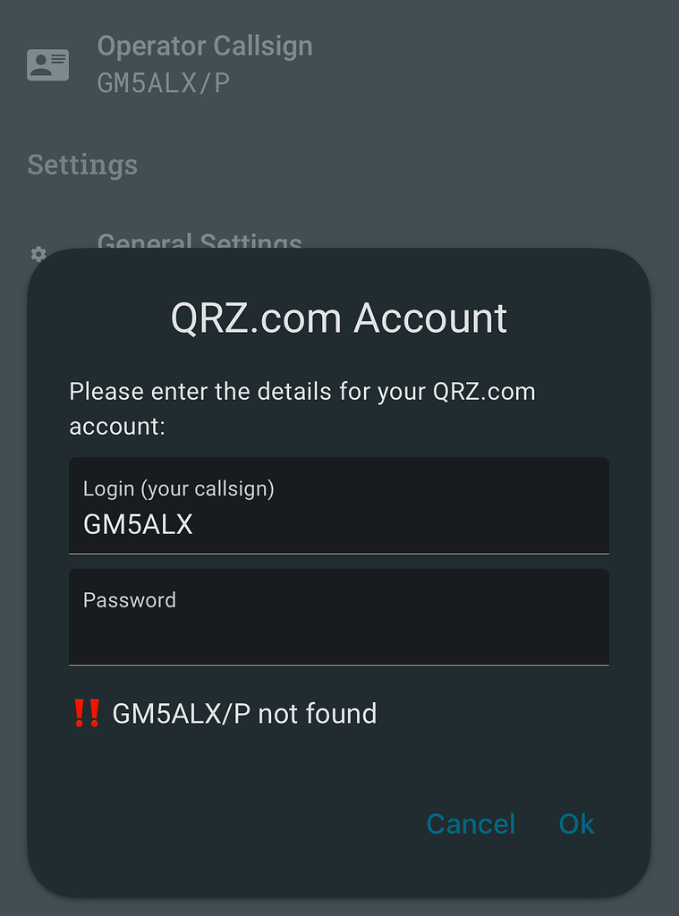Click the QRZ.com Account dialog title
The width and height of the screenshot is (679, 916).
338,318
